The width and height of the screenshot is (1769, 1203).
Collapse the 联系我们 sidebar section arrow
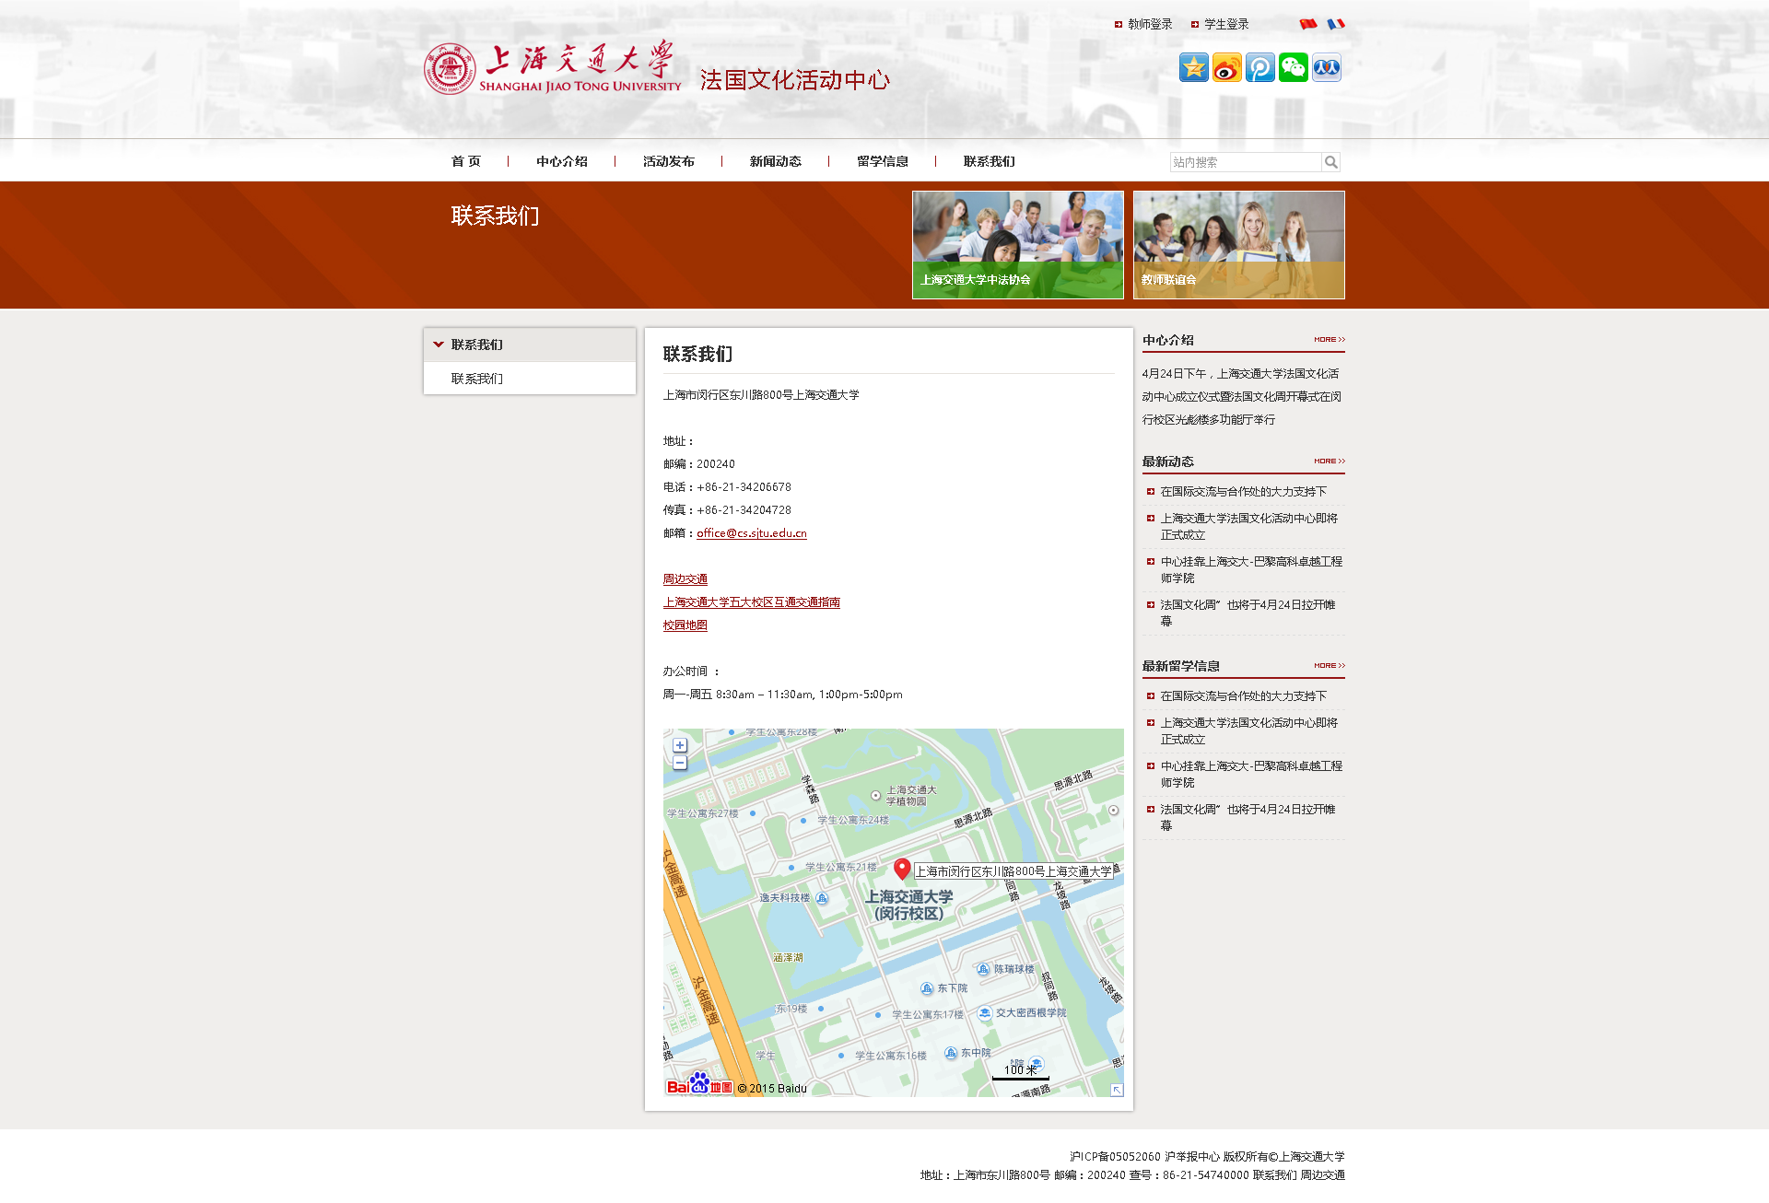click(x=439, y=345)
